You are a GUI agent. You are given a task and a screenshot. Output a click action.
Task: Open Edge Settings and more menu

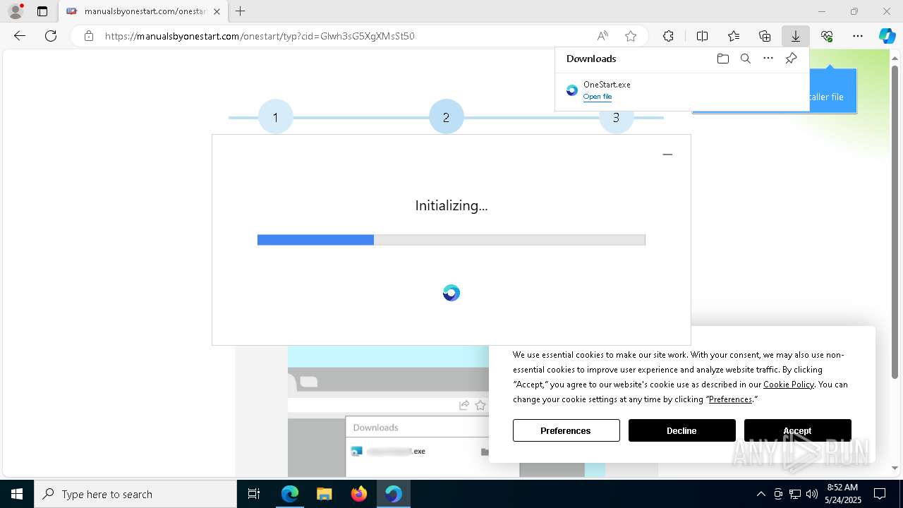(x=858, y=36)
